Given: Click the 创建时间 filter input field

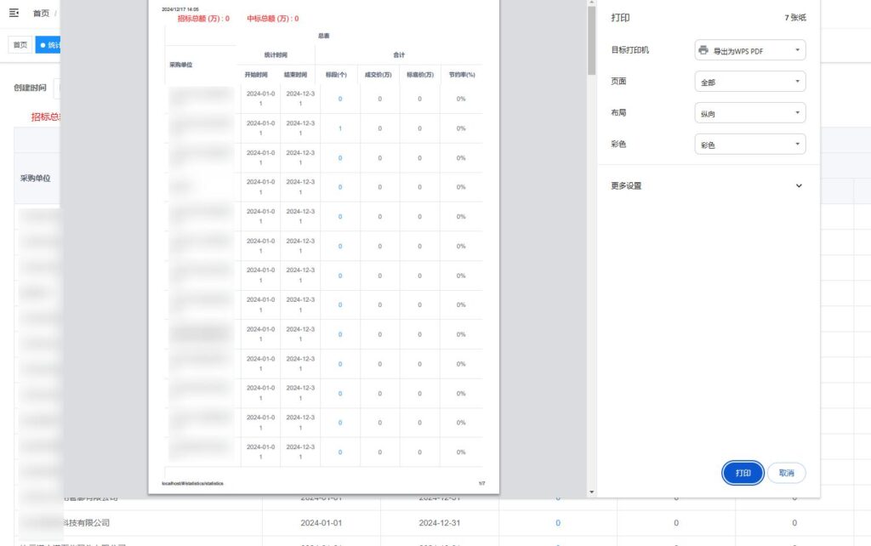Looking at the screenshot, I should click(x=58, y=88).
